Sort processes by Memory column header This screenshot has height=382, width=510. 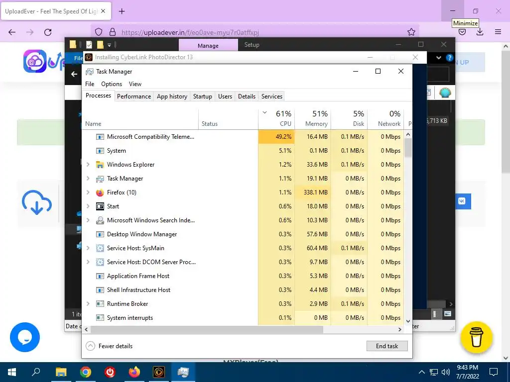(313, 119)
